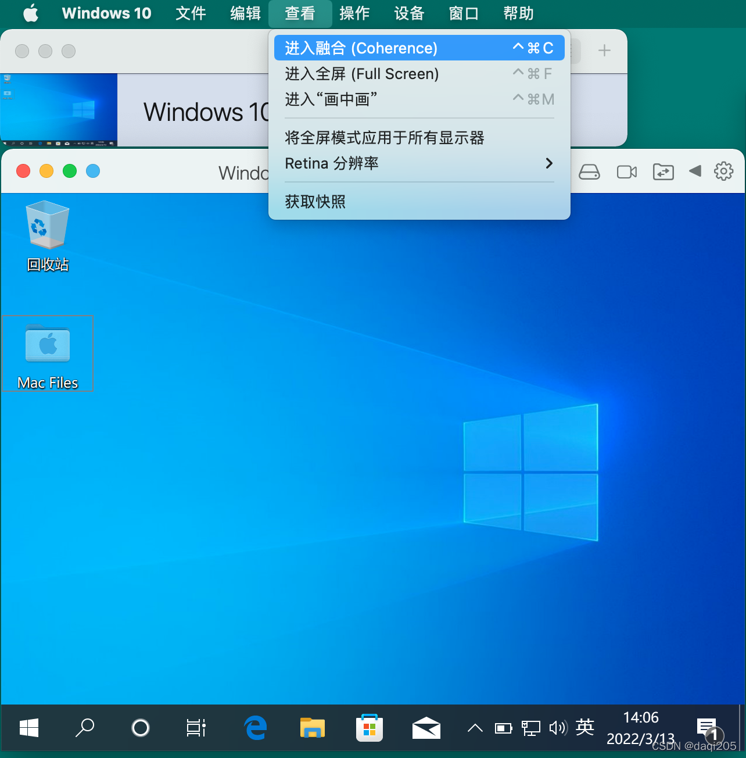Click Show desktop sliver on taskbar
The image size is (746, 758).
coord(741,727)
